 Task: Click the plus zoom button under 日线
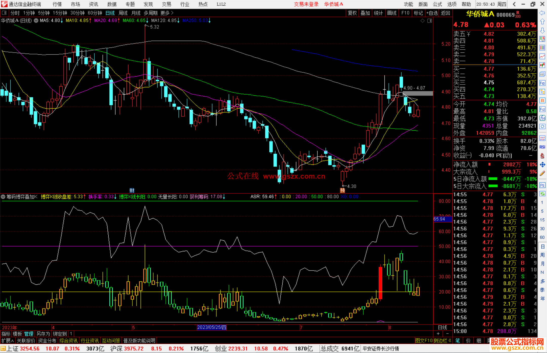(438, 334)
